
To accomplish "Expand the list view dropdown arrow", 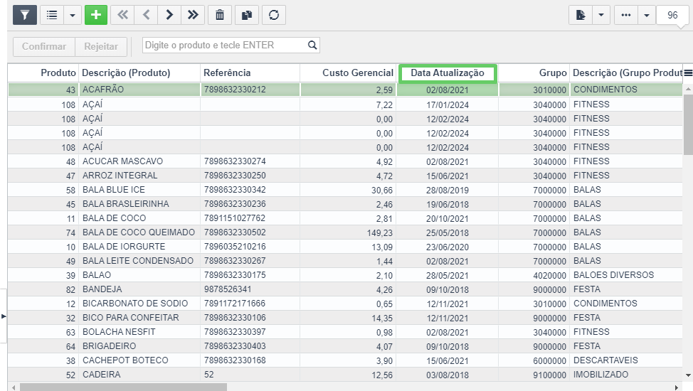I will point(73,15).
